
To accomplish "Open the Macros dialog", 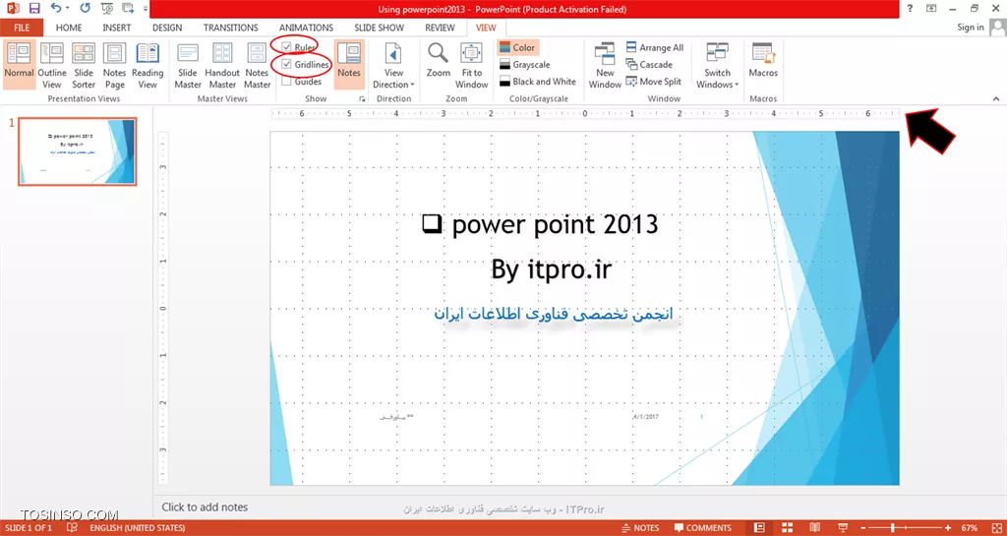I will click(x=763, y=60).
